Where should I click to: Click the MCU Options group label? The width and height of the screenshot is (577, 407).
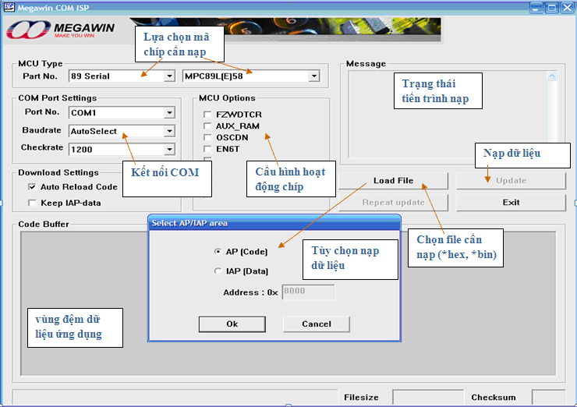227,98
